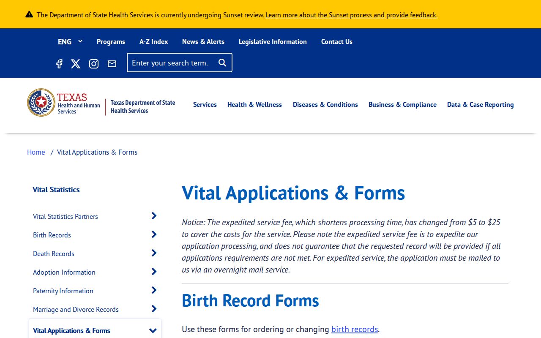
Task: Click the warning triangle icon in banner
Action: pos(29,14)
